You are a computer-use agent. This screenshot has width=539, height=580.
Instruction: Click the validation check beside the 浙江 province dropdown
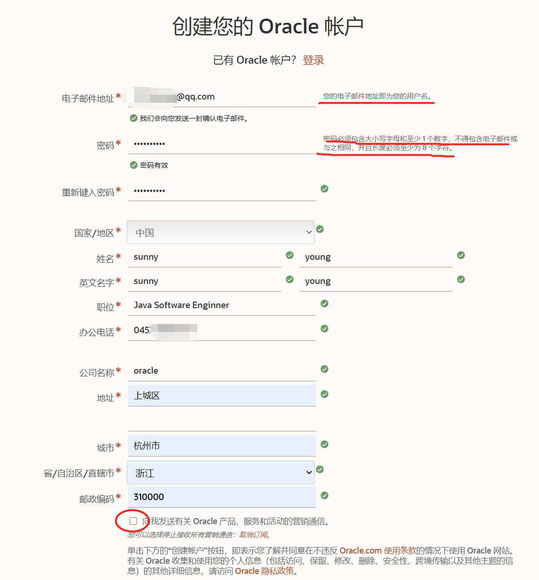tap(320, 469)
